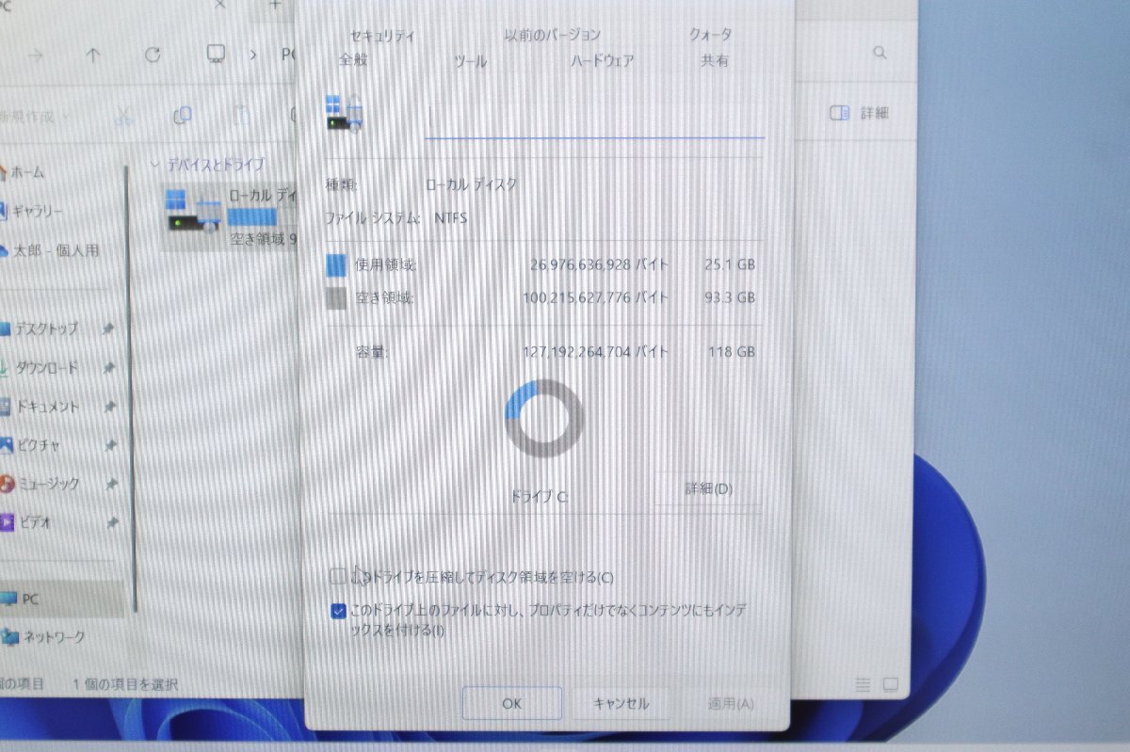This screenshot has height=752, width=1130.
Task: Open the ツール tab
Action: [470, 61]
